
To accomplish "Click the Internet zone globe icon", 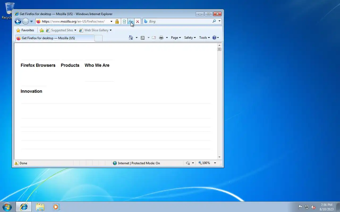I will tap(115, 163).
